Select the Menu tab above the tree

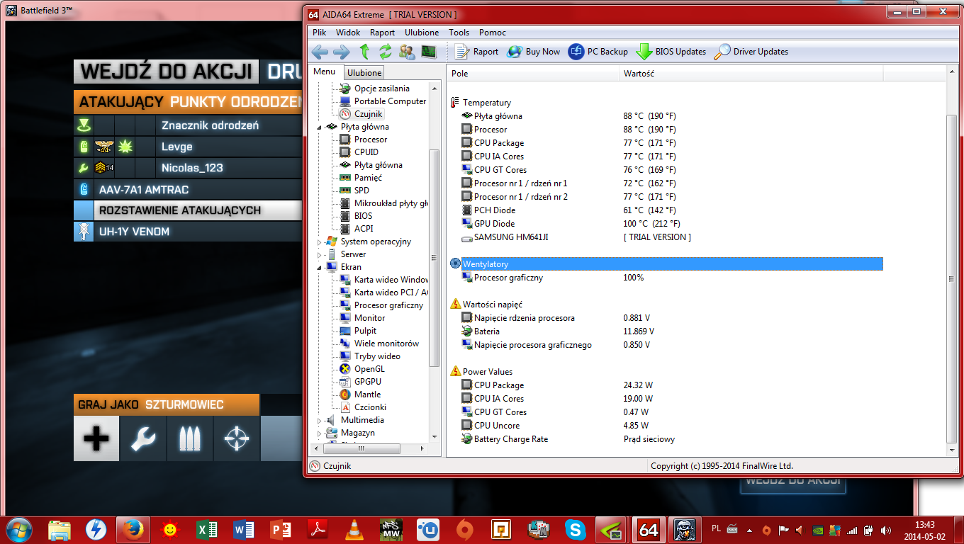click(x=325, y=72)
